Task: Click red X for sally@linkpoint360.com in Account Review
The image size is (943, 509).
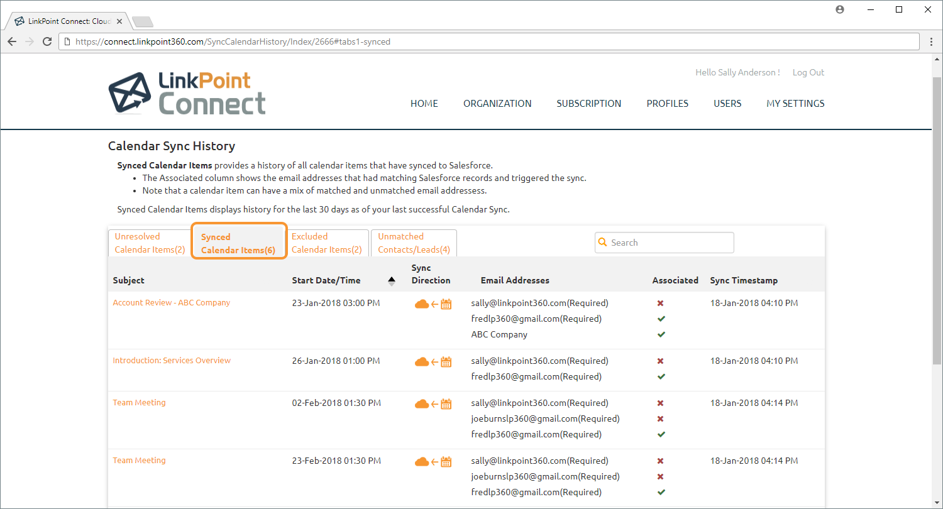Action: click(661, 304)
